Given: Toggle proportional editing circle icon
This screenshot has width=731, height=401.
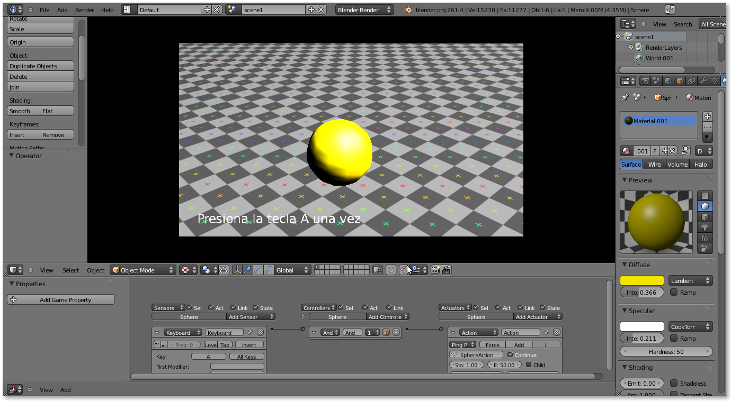Looking at the screenshot, I should pyautogui.click(x=391, y=270).
